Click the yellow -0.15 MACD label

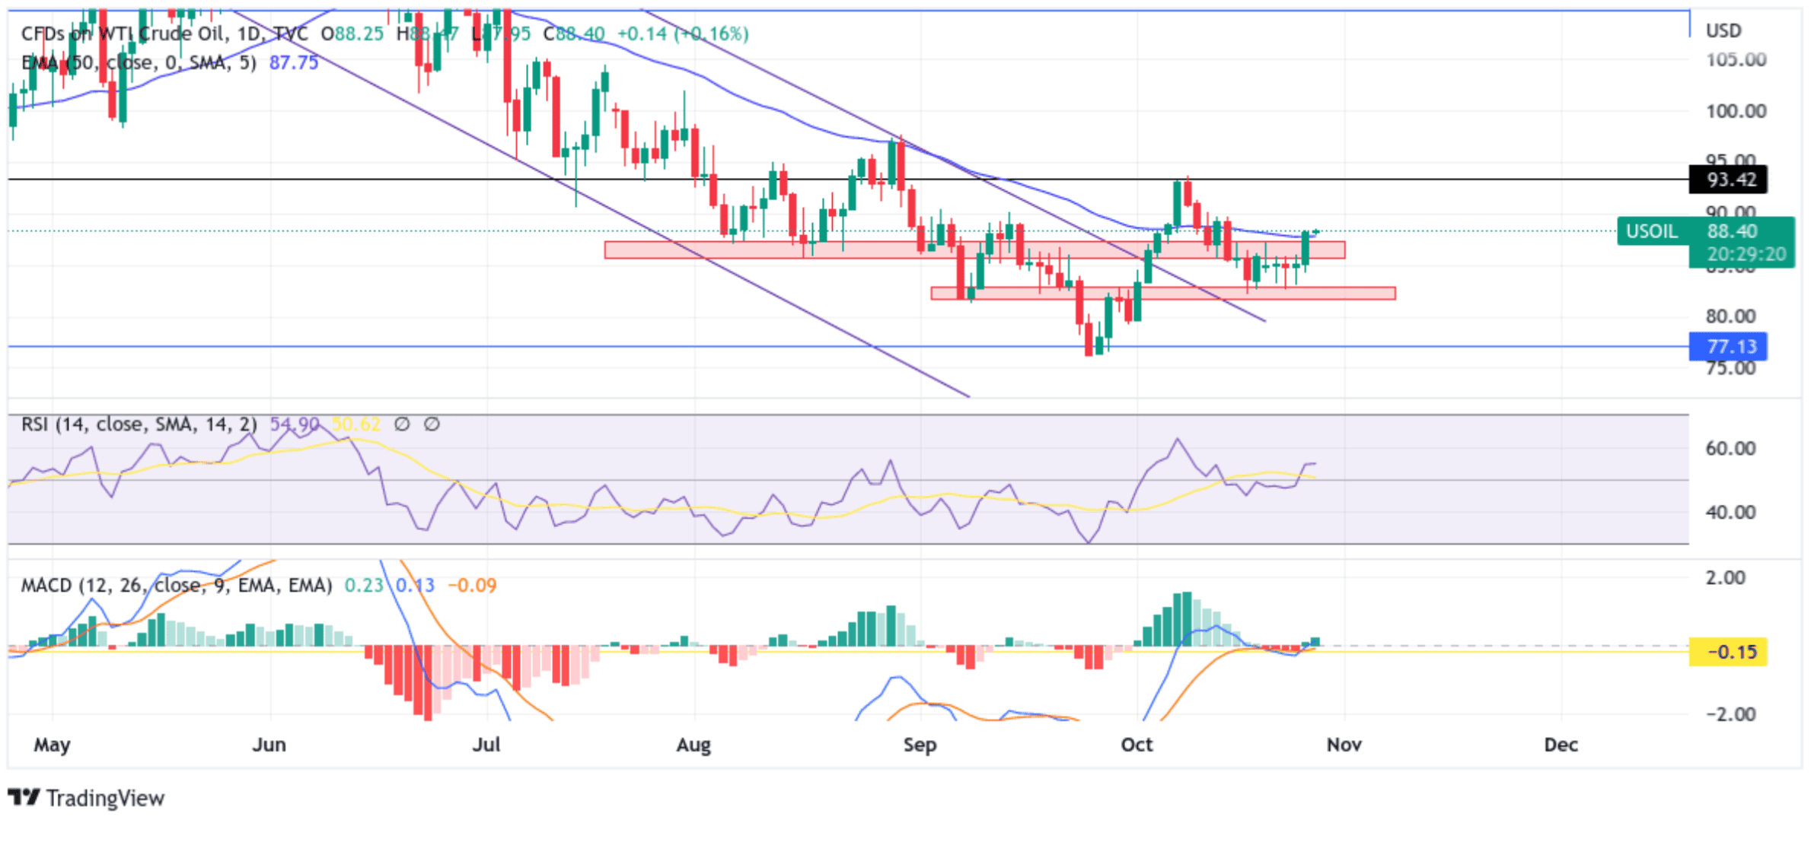click(x=1728, y=652)
